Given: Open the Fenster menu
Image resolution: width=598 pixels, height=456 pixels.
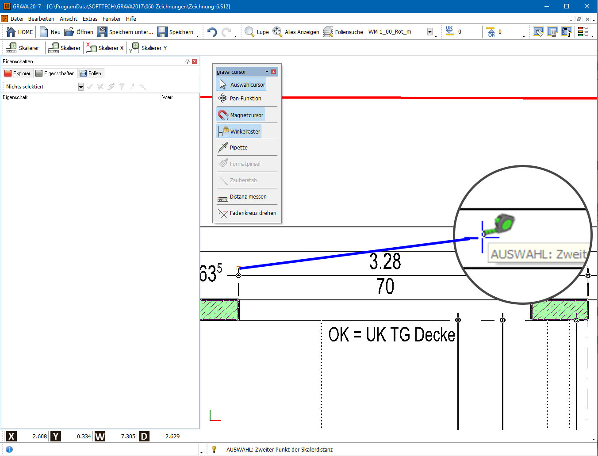Looking at the screenshot, I should click(111, 19).
